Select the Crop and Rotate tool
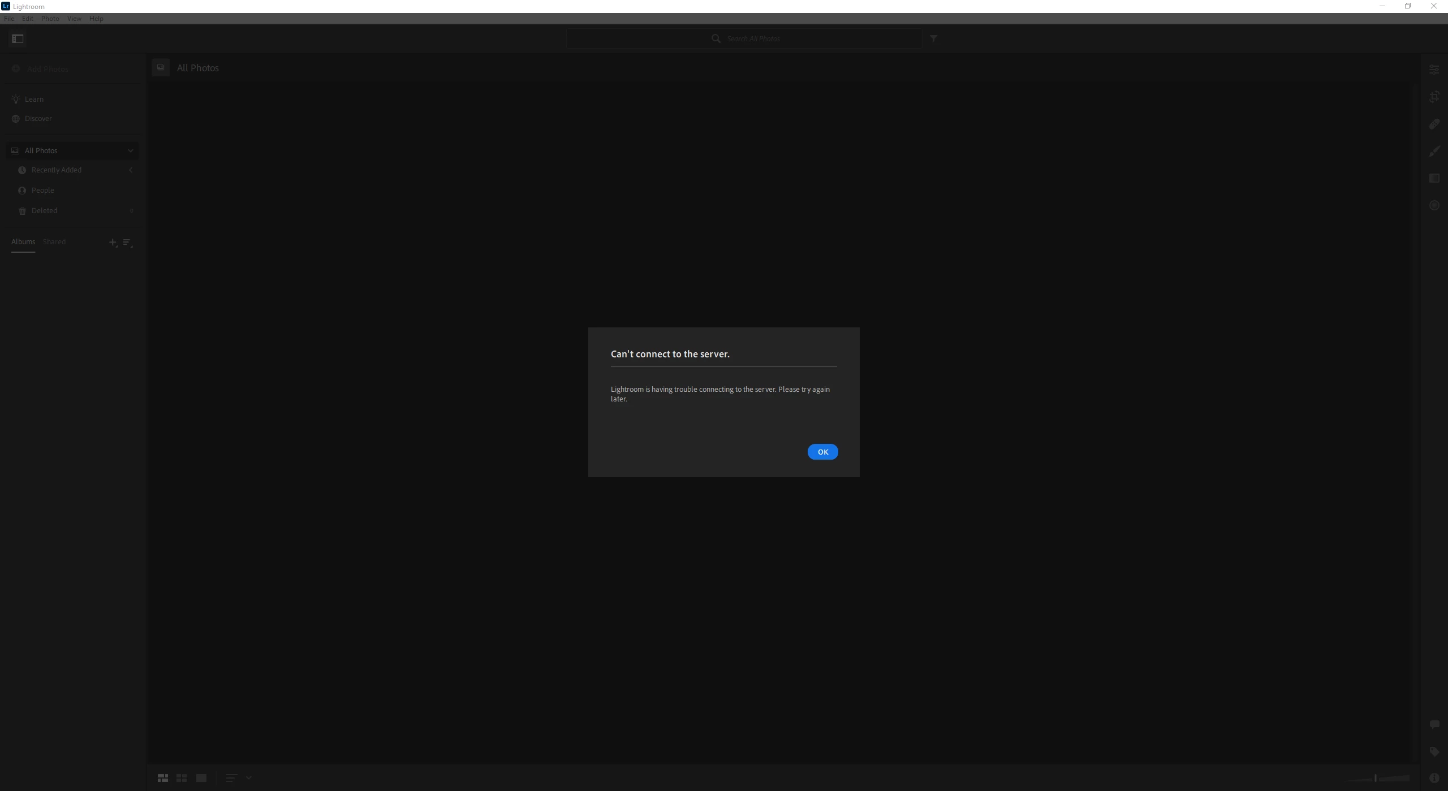This screenshot has width=1448, height=791. 1434,97
